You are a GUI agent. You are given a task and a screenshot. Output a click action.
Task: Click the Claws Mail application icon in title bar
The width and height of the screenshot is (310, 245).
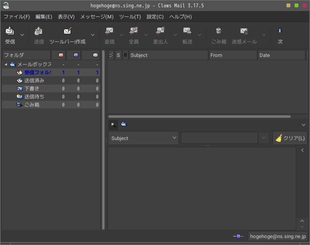pos(6,5)
